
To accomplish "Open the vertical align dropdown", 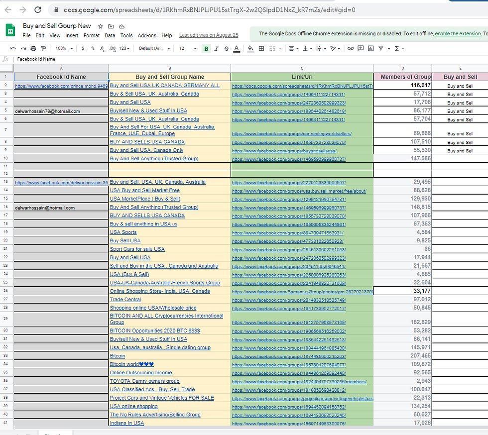I will coord(307,49).
